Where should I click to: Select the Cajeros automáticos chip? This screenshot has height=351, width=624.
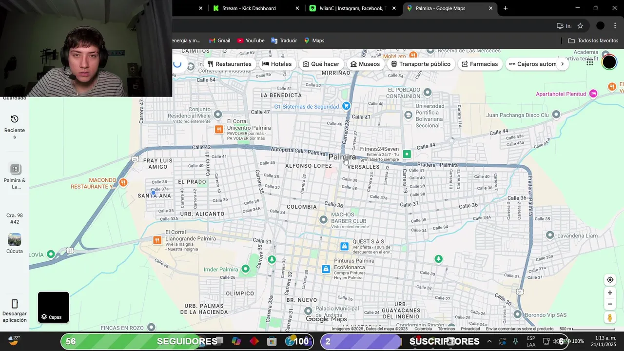pos(532,64)
